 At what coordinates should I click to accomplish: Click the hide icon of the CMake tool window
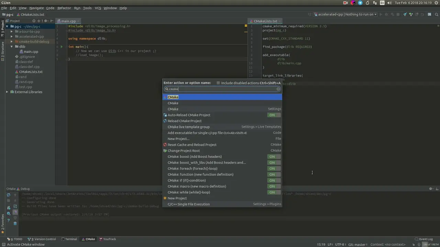(437, 189)
